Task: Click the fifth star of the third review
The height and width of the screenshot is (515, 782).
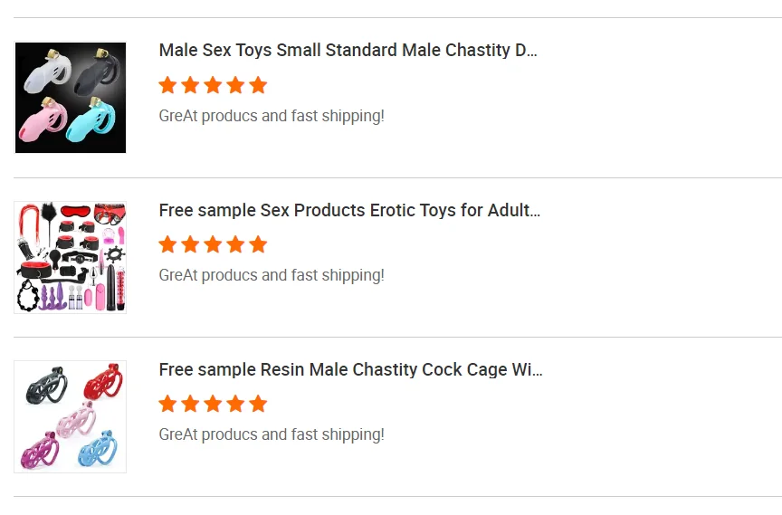Action: click(258, 404)
